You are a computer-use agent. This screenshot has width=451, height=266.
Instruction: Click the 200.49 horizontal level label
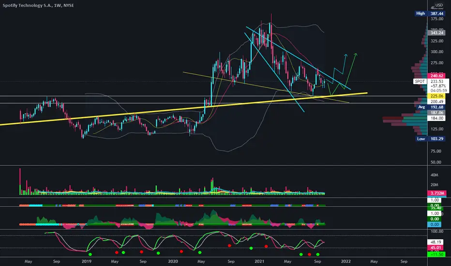point(436,102)
